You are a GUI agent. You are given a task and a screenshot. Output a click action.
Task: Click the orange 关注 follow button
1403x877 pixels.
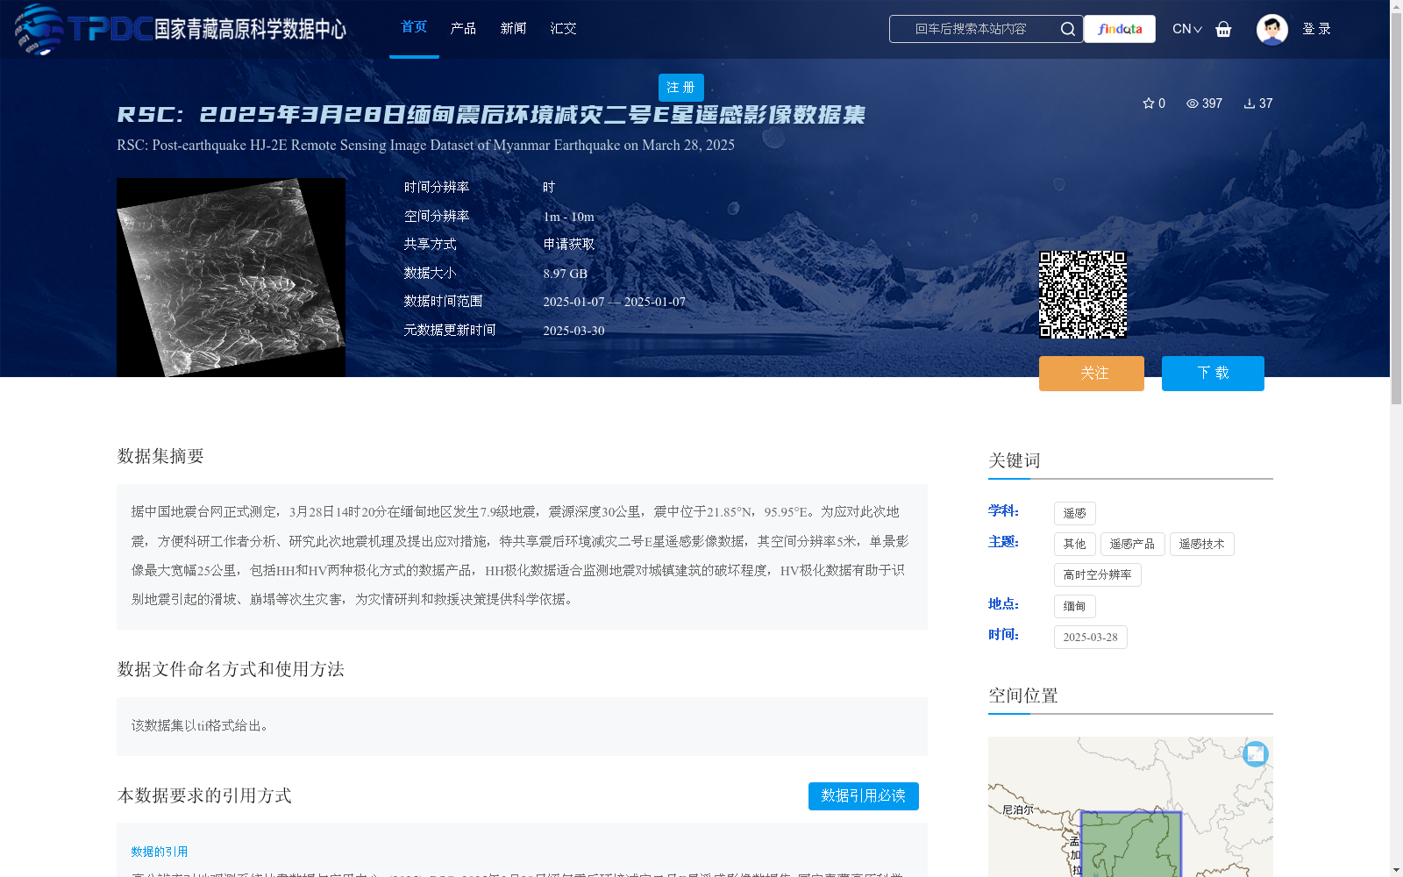pos(1092,374)
